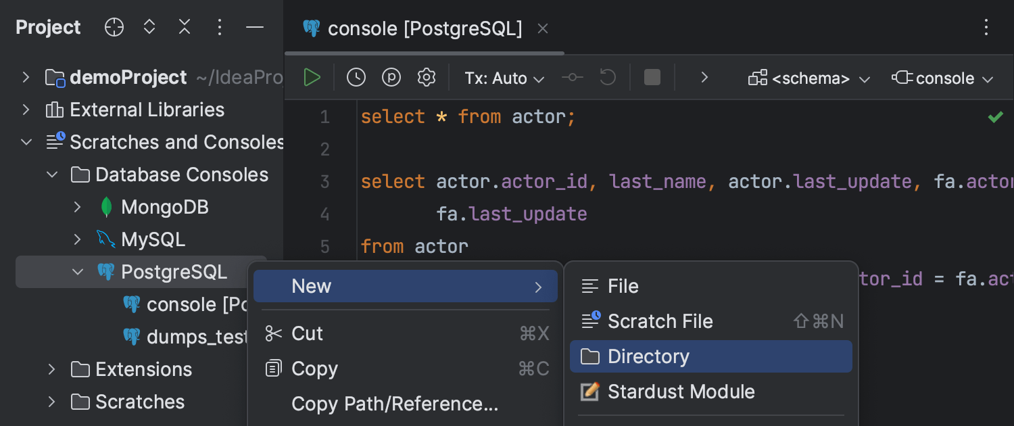Select Directory from the New submenu
The image size is (1014, 426).
coord(648,356)
